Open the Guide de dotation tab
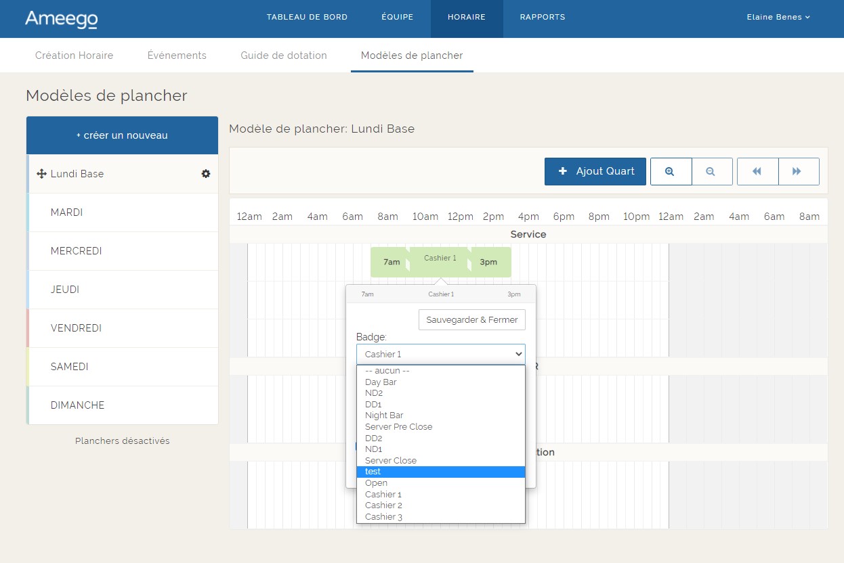Viewport: 844px width, 563px height. 283,55
